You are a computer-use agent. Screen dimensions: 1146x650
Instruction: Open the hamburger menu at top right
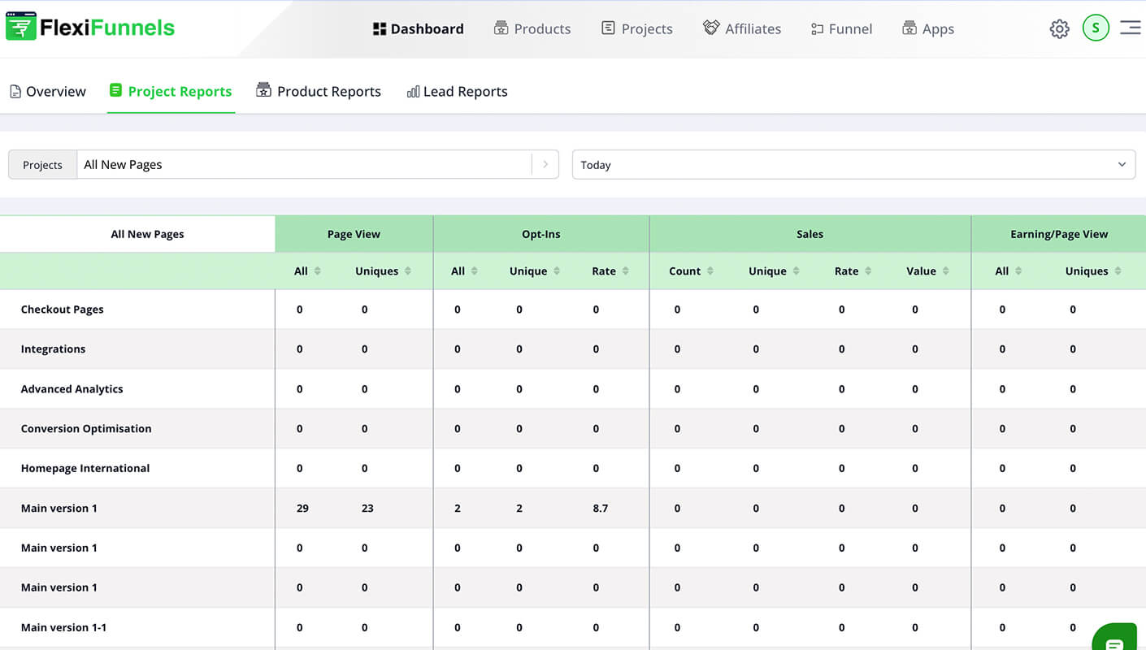tap(1130, 27)
